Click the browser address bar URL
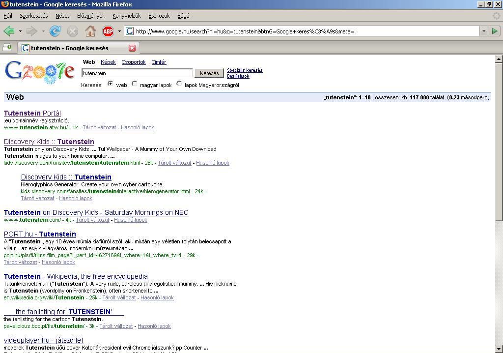Viewport: 503px width, 353px height. point(302,31)
